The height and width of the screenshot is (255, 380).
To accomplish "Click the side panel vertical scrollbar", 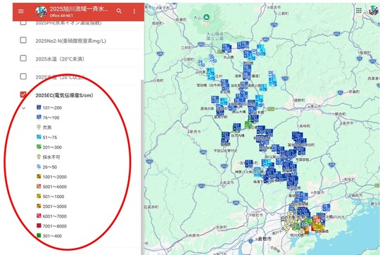I will (x=142, y=167).
